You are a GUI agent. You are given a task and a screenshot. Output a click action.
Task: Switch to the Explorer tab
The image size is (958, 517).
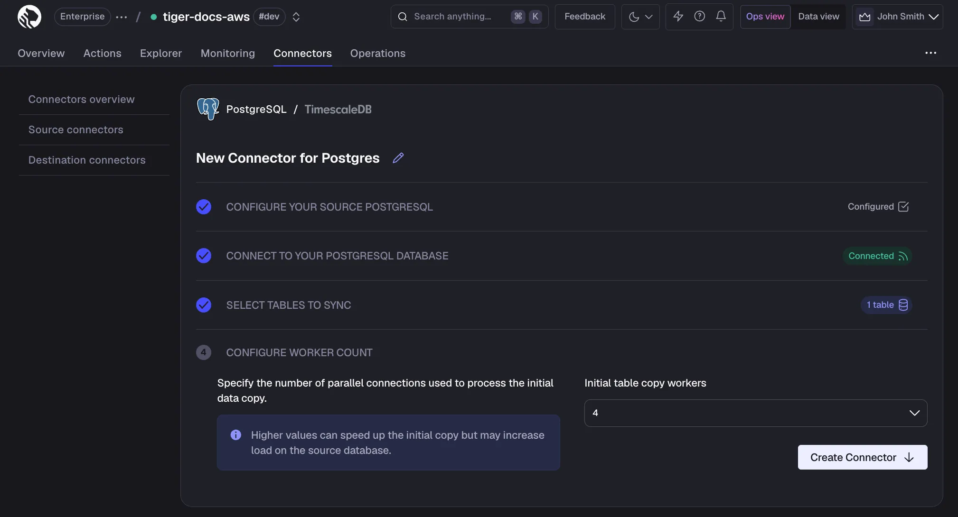(x=161, y=53)
